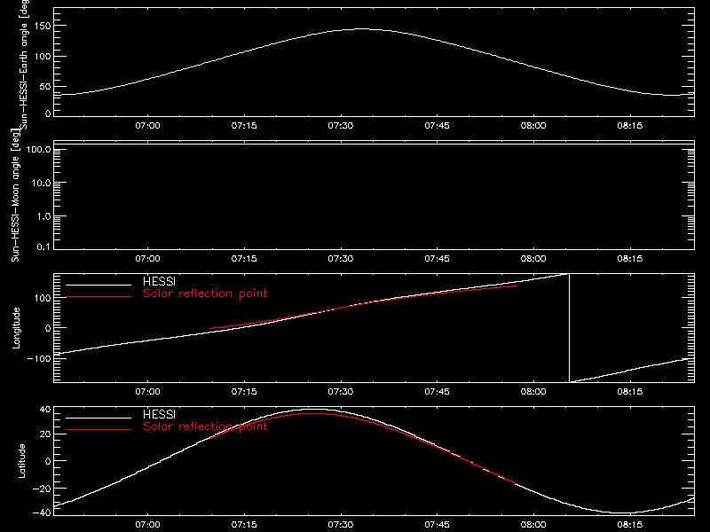The width and height of the screenshot is (710, 532).
Task: Select the white HESSI legend line in Latitude plot
Action: point(99,418)
